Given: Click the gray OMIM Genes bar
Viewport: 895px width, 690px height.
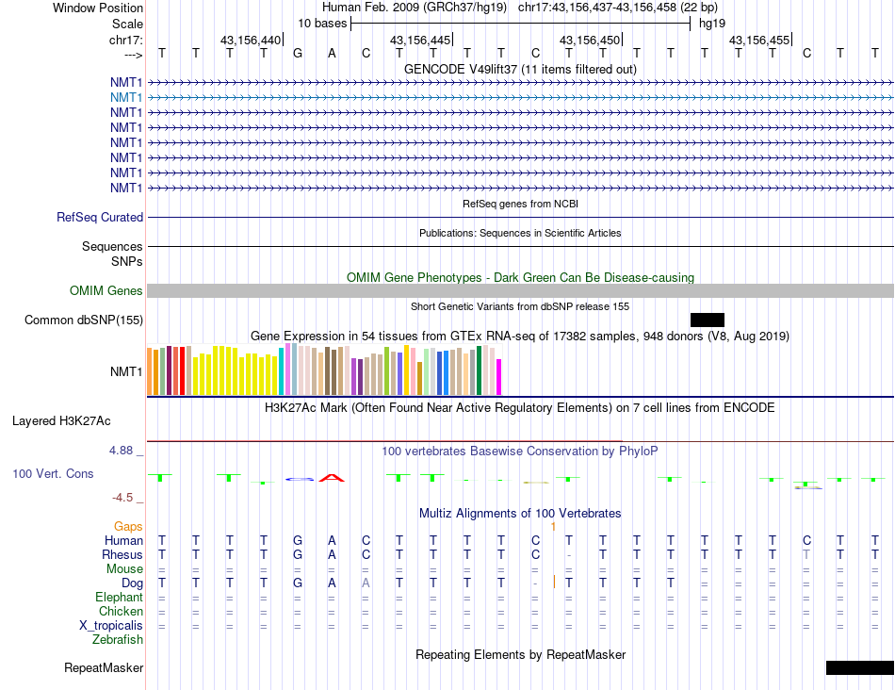Looking at the screenshot, I should [x=521, y=290].
